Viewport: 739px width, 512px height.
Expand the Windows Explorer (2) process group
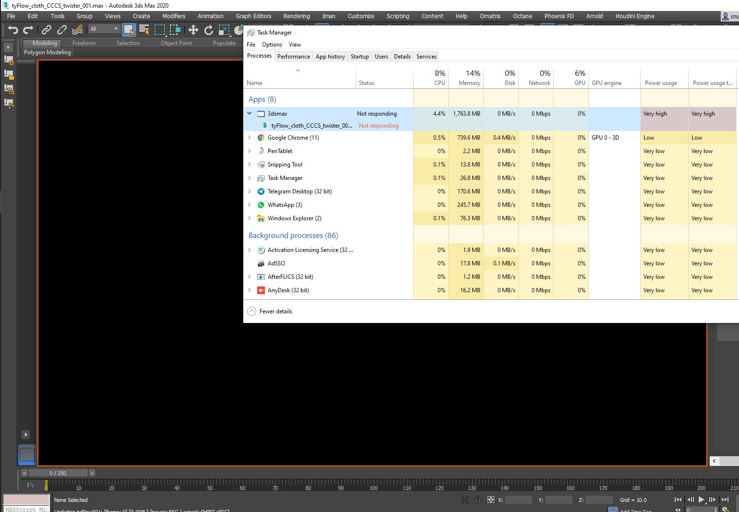tap(249, 218)
